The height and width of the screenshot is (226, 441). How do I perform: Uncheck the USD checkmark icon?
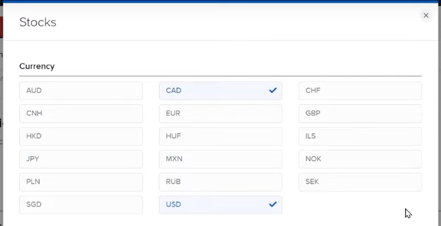(273, 204)
